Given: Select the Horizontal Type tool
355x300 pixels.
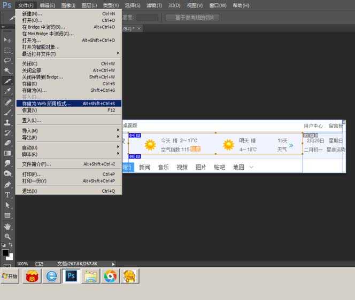Looking at the screenshot, I should pyautogui.click(x=7, y=195).
